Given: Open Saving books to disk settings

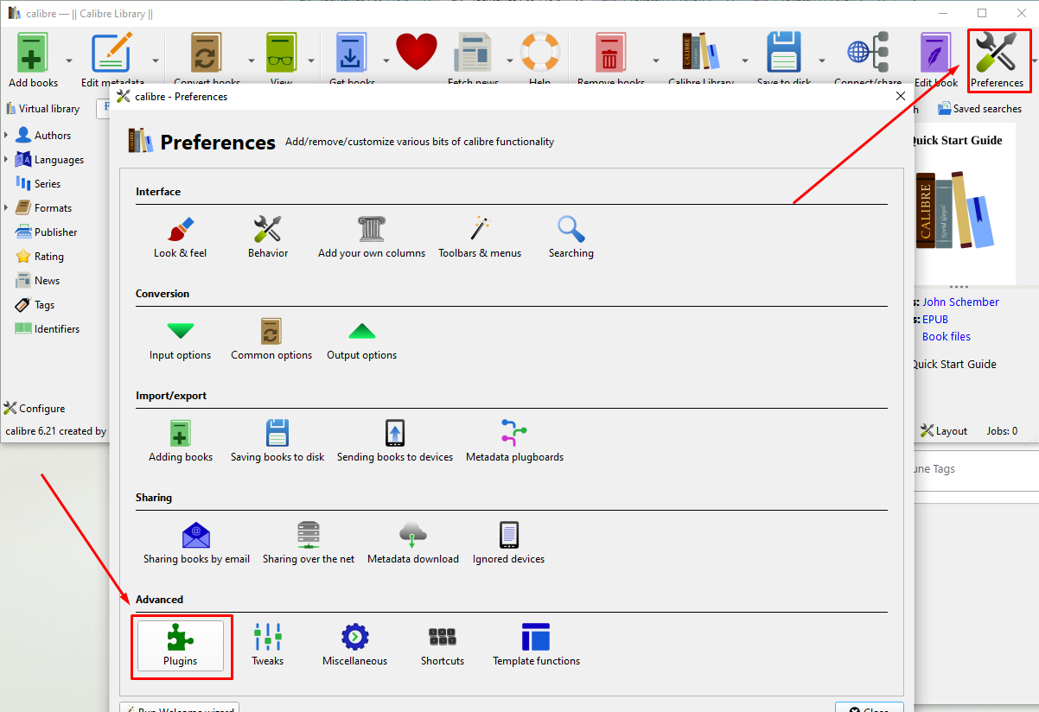Looking at the screenshot, I should coord(277,442).
